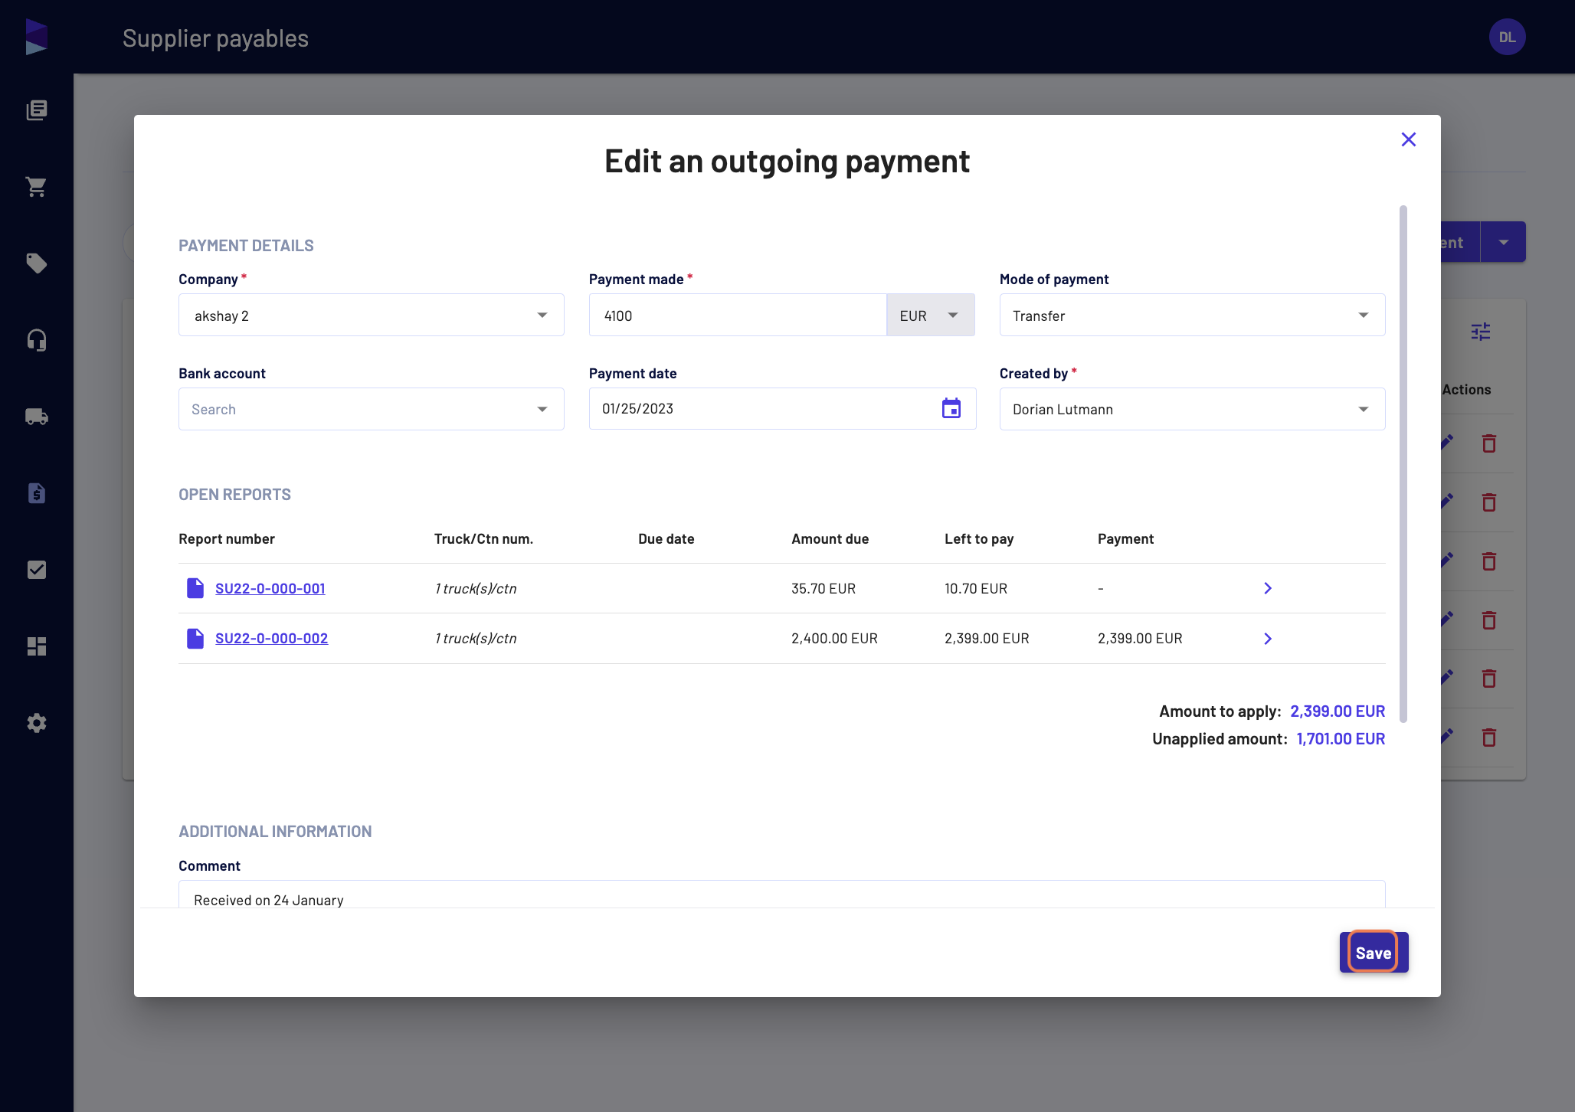Delete the first payment row behind the dialog

click(1489, 443)
